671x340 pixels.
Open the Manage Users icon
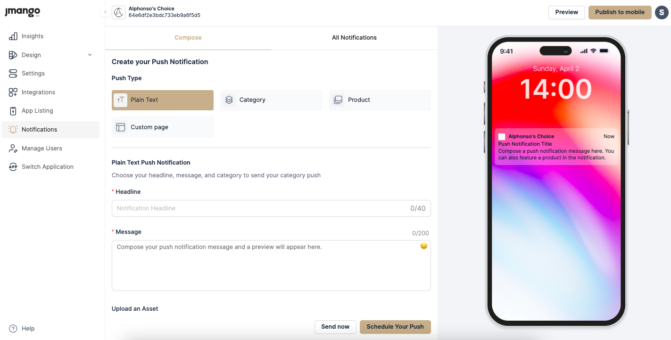coord(13,149)
